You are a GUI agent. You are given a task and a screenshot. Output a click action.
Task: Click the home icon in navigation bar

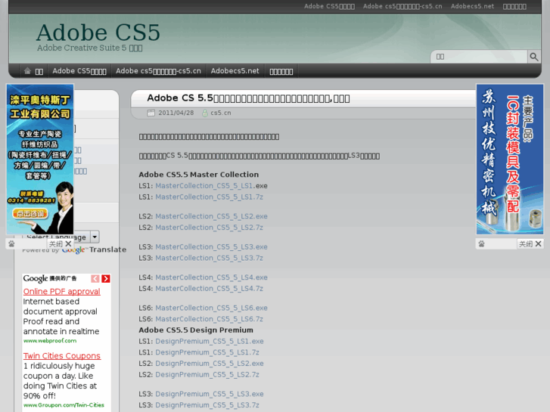coord(27,71)
